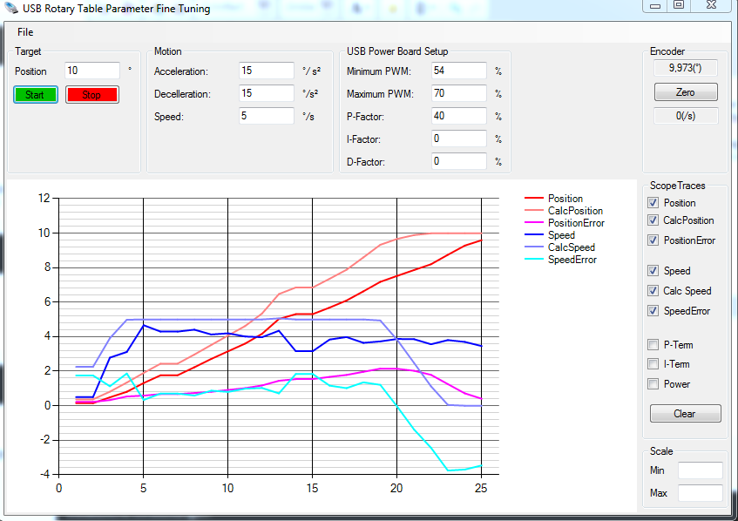Toggle the CalcPosition trace checkbox
Screen dimensions: 738x521
coord(653,220)
